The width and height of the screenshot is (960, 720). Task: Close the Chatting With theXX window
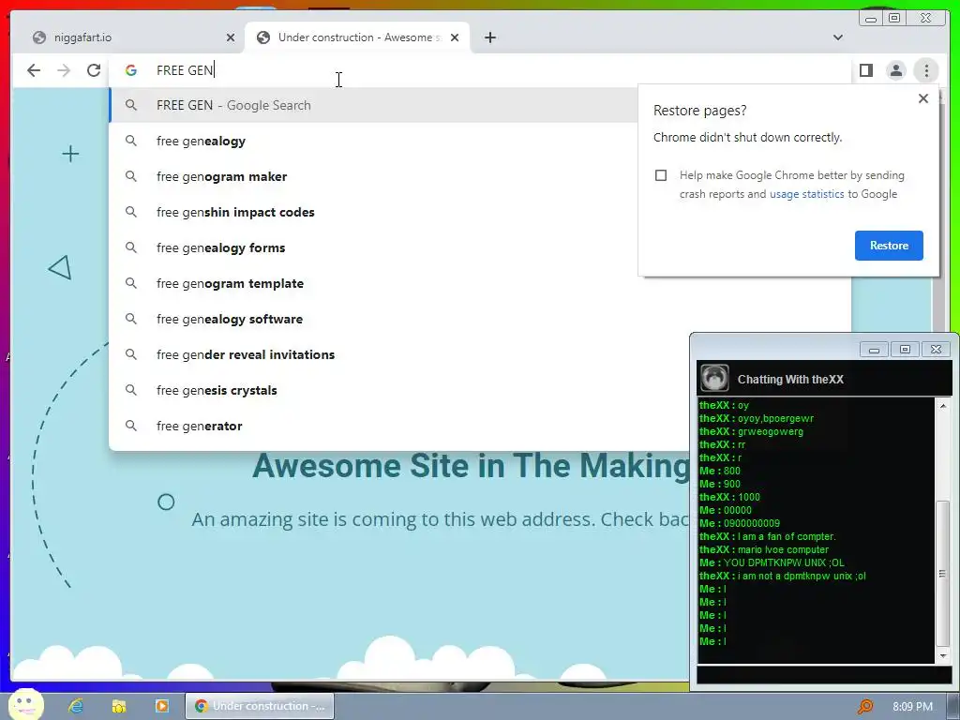pos(937,350)
